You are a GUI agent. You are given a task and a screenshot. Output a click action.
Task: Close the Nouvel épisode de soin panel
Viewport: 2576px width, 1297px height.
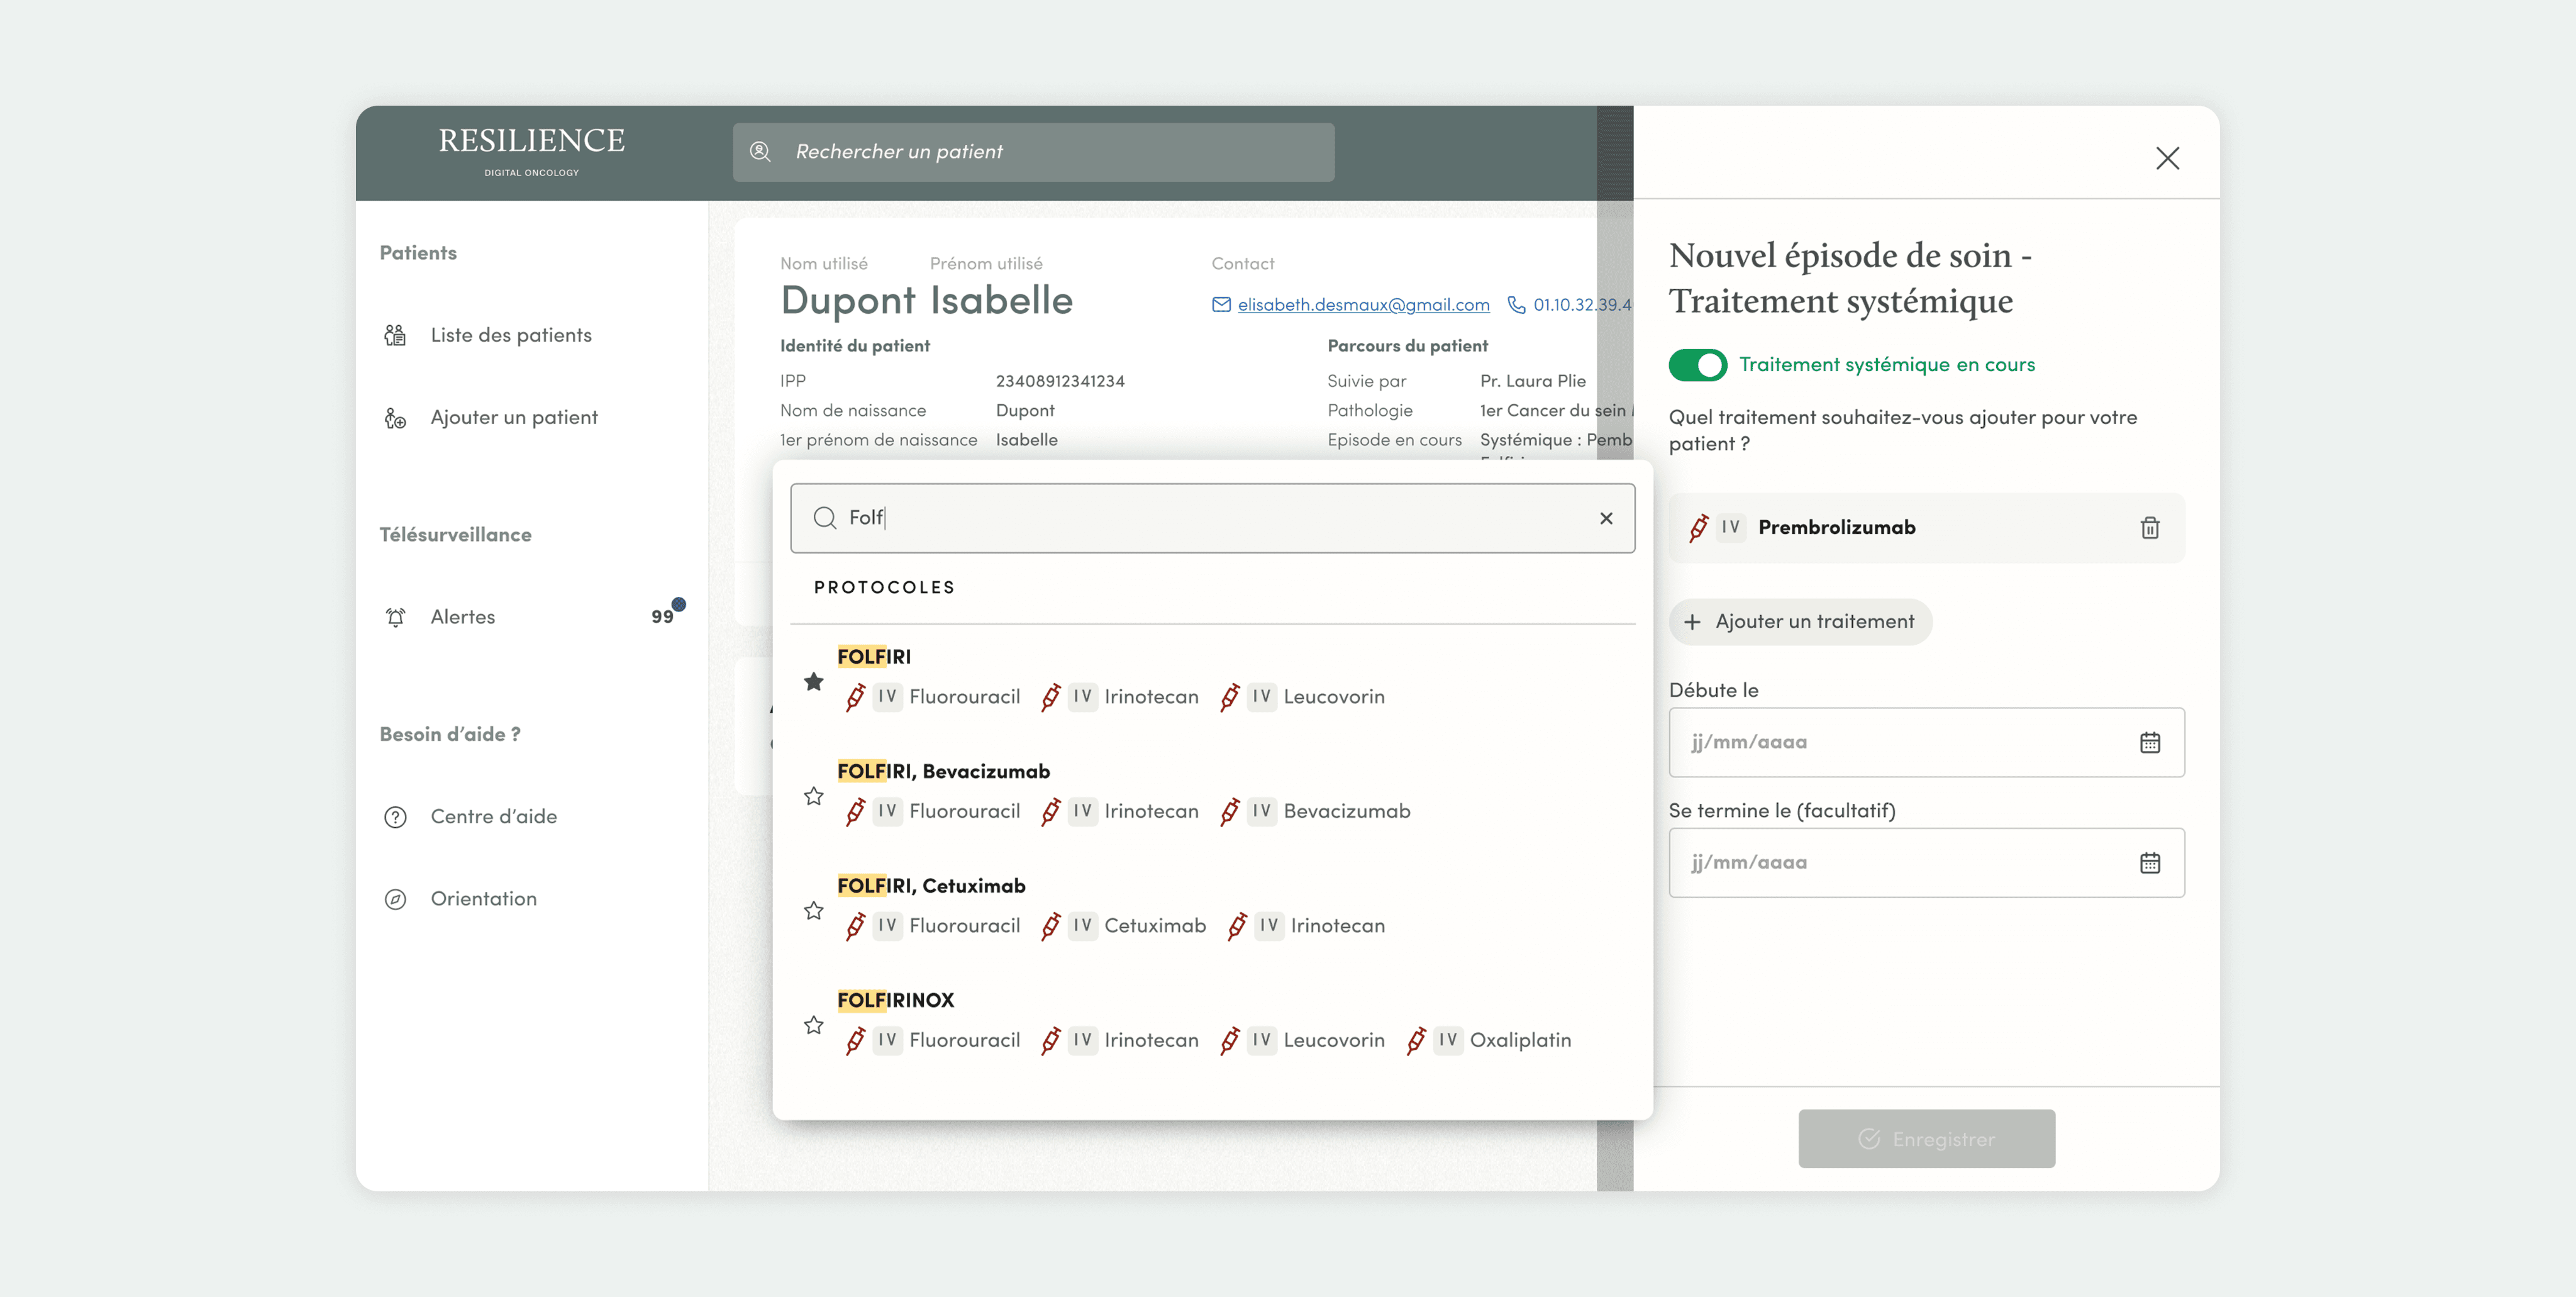point(2167,158)
